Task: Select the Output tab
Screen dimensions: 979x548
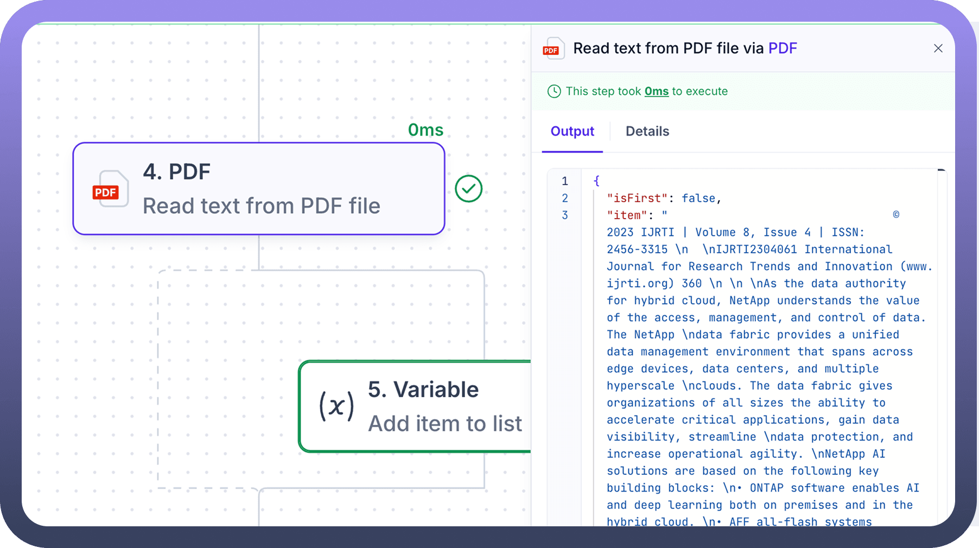Action: (x=572, y=131)
